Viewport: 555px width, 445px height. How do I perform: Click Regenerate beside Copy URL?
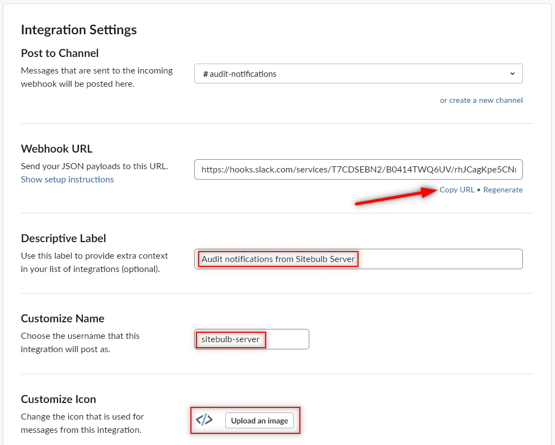[503, 190]
